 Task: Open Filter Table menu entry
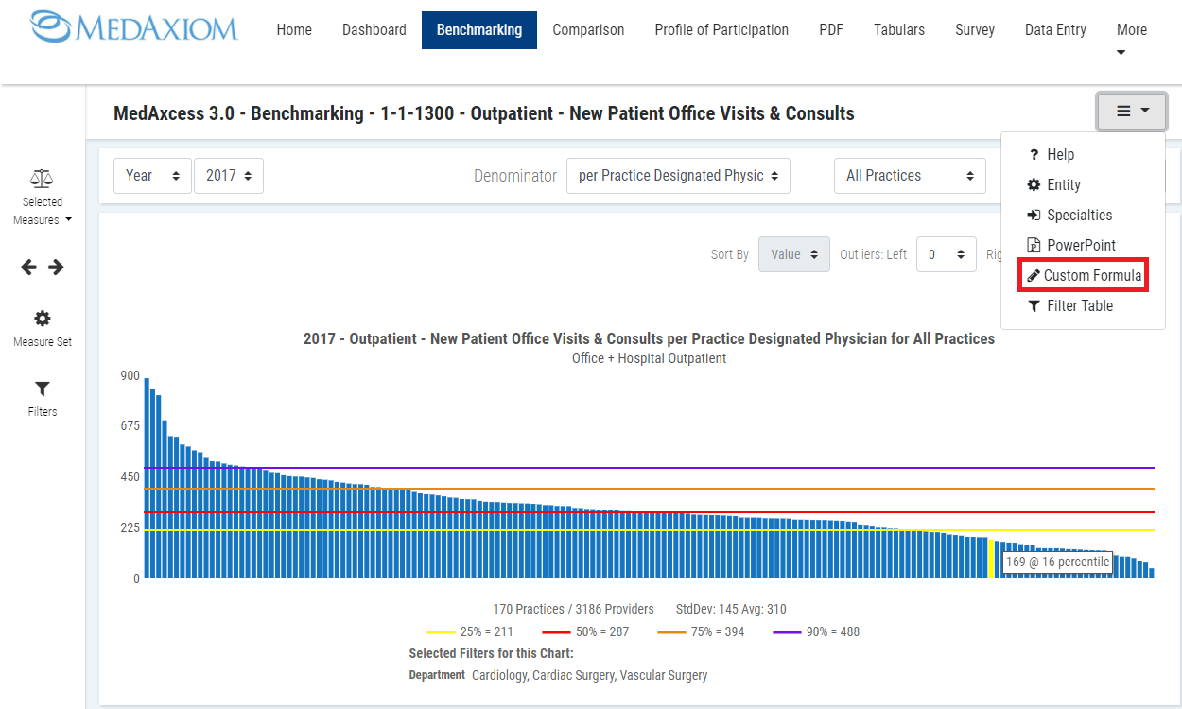pos(1079,305)
